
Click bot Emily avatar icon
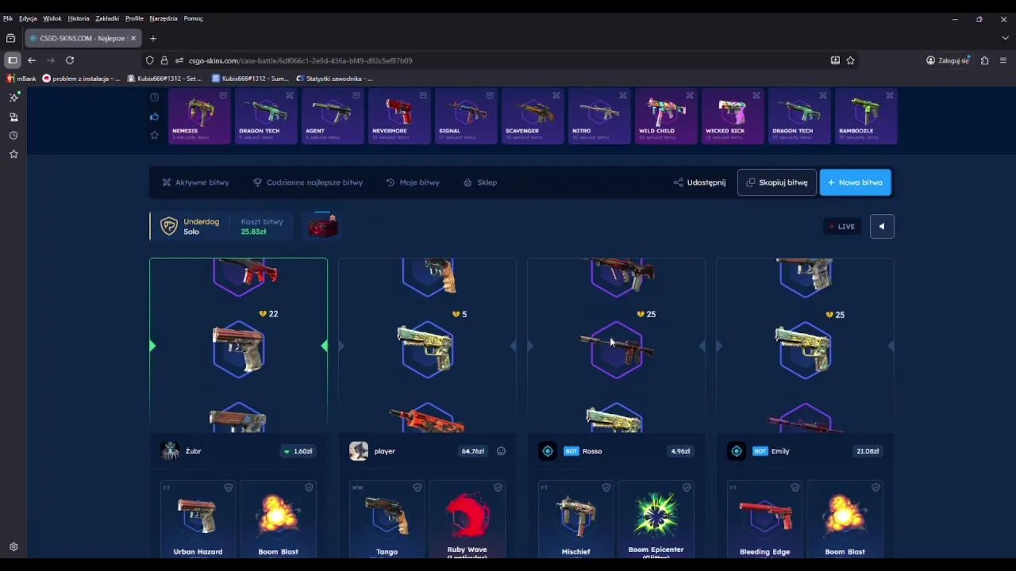(737, 451)
